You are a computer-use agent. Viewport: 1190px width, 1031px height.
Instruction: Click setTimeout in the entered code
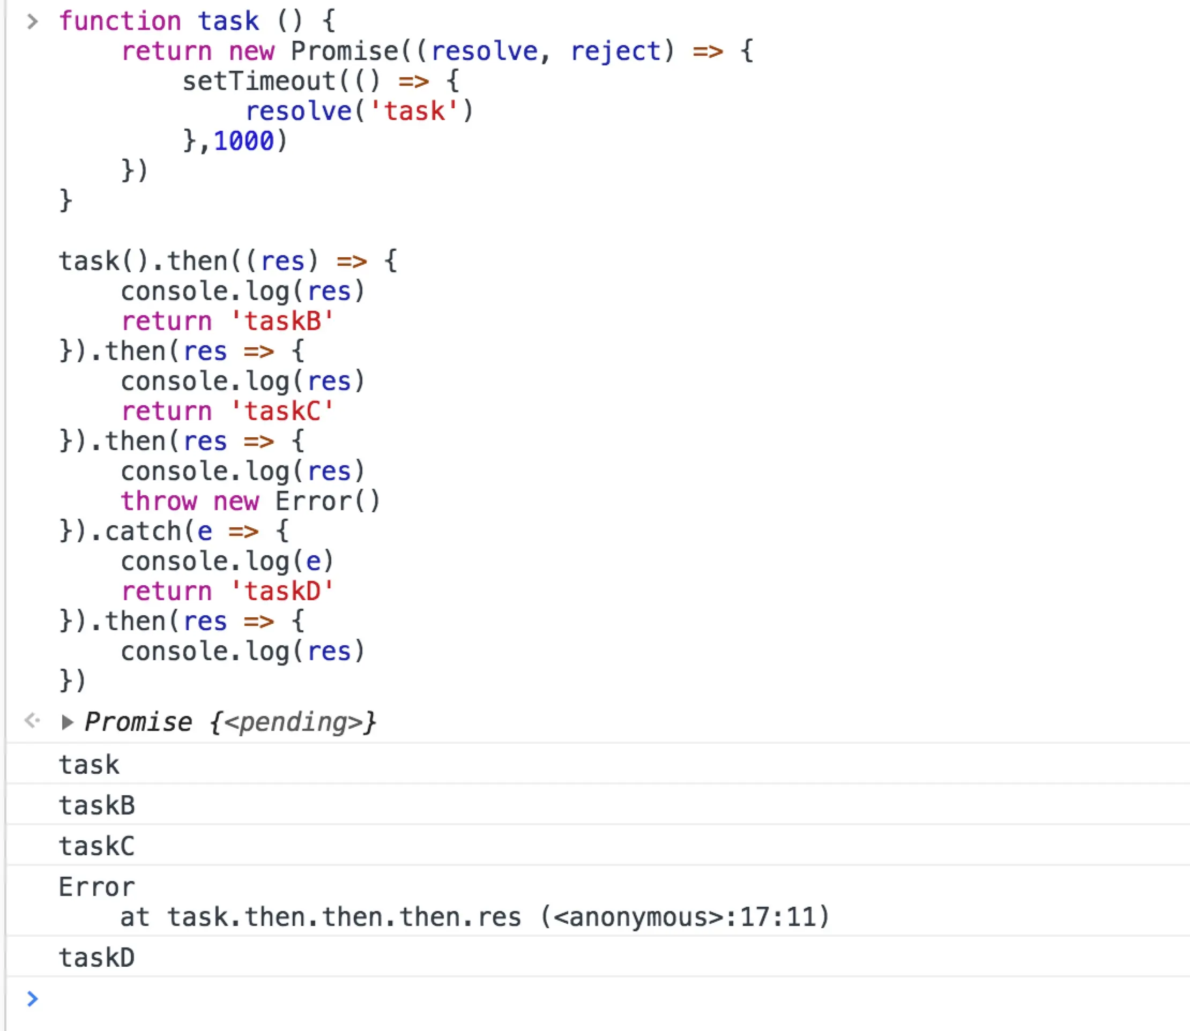point(259,81)
